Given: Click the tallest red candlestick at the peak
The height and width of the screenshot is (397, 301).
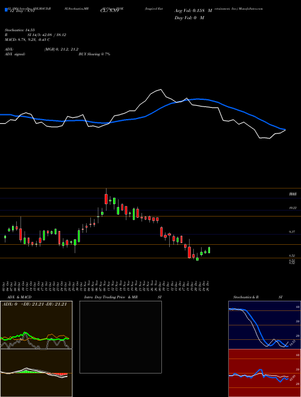Looking at the screenshot, I should click(106, 199).
